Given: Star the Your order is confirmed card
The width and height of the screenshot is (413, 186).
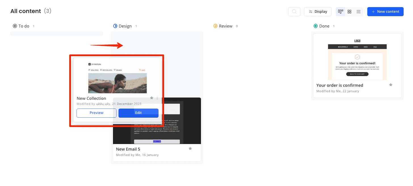Looking at the screenshot, I should (x=391, y=85).
